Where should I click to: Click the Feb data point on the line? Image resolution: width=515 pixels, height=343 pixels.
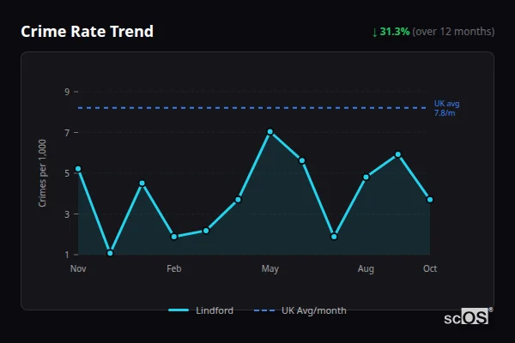pos(174,237)
